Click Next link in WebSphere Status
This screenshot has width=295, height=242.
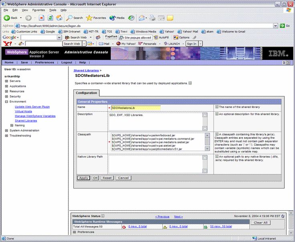[178, 216]
